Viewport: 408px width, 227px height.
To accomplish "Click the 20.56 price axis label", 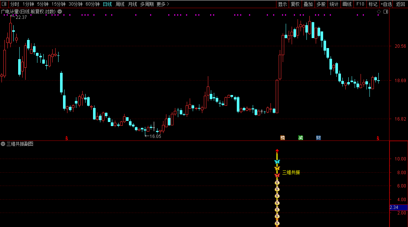I will (x=400, y=46).
